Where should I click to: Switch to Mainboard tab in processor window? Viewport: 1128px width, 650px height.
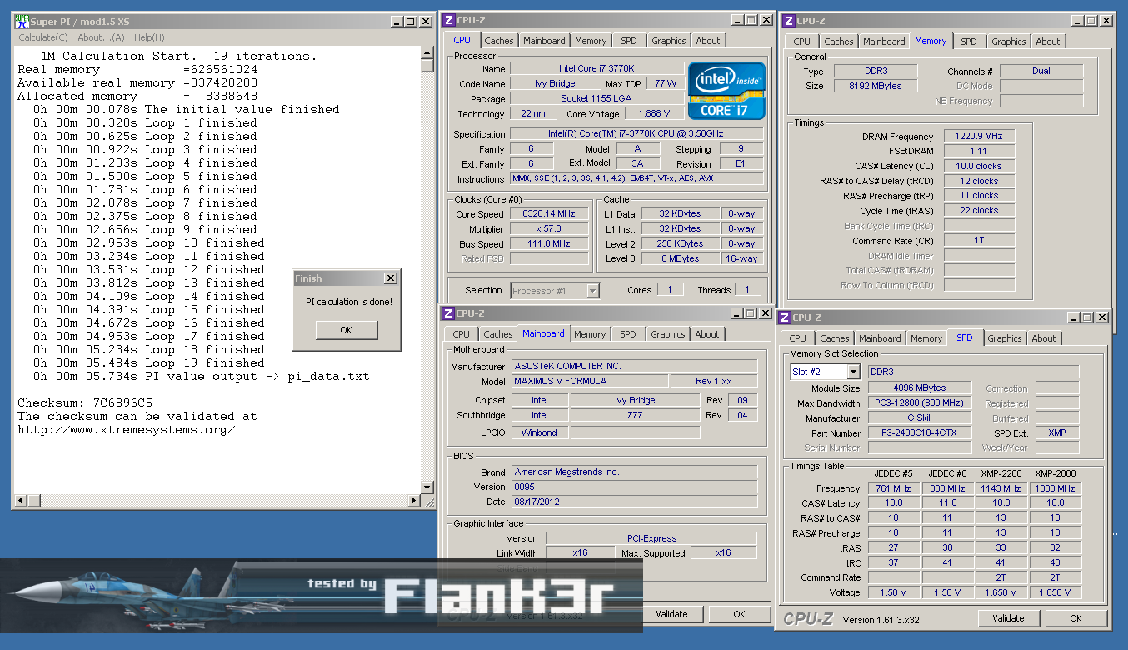pyautogui.click(x=544, y=41)
